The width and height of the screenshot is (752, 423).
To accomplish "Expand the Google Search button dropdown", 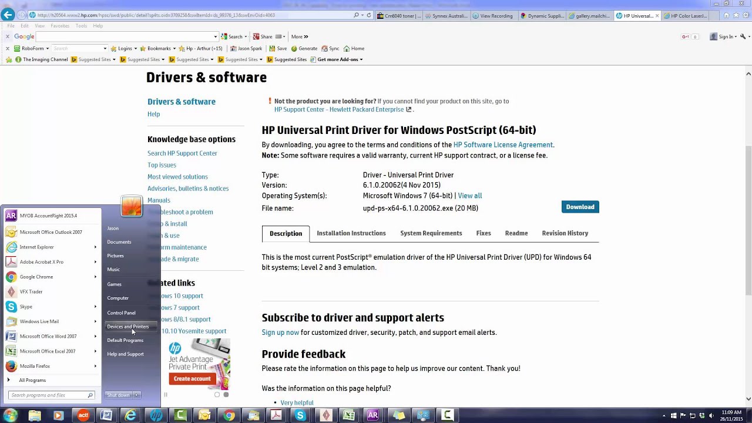I will pyautogui.click(x=246, y=36).
